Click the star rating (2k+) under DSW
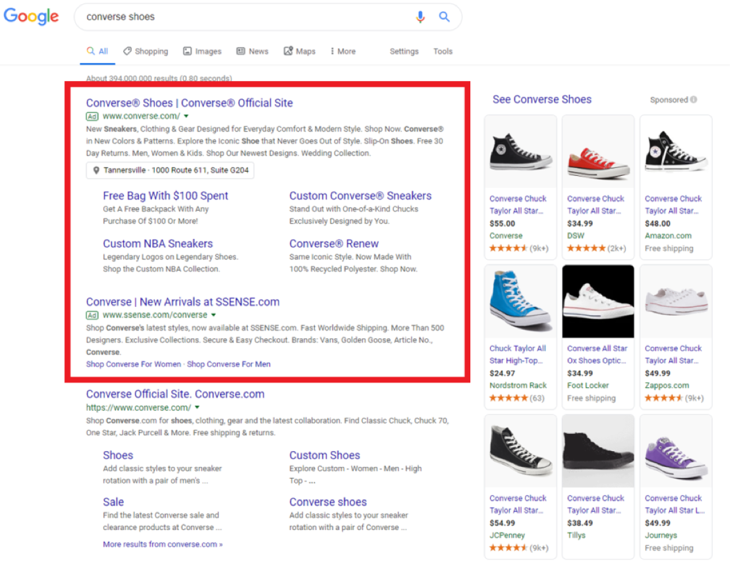The image size is (741, 561). pyautogui.click(x=596, y=248)
